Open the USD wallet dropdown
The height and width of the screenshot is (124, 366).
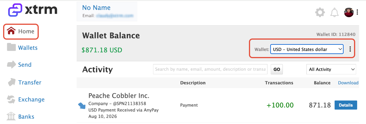(x=307, y=49)
